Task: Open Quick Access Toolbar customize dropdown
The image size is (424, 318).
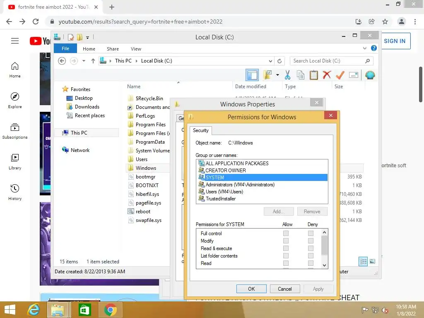Action: (88, 38)
